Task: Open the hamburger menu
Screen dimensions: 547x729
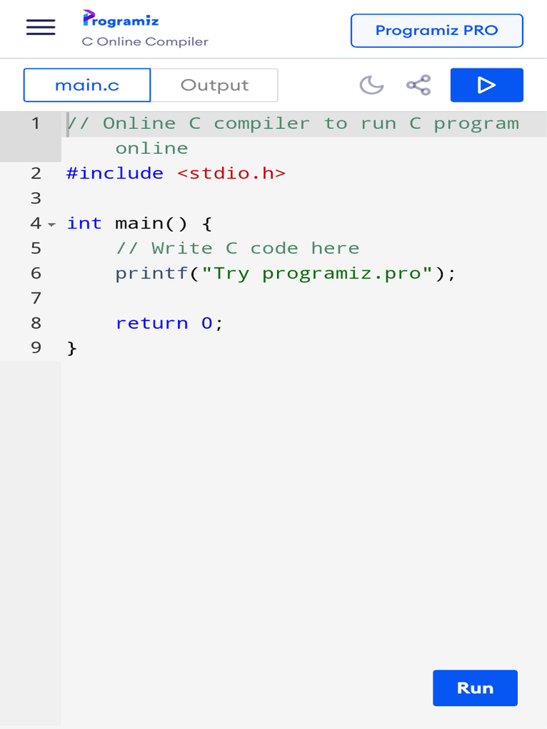Action: (41, 27)
